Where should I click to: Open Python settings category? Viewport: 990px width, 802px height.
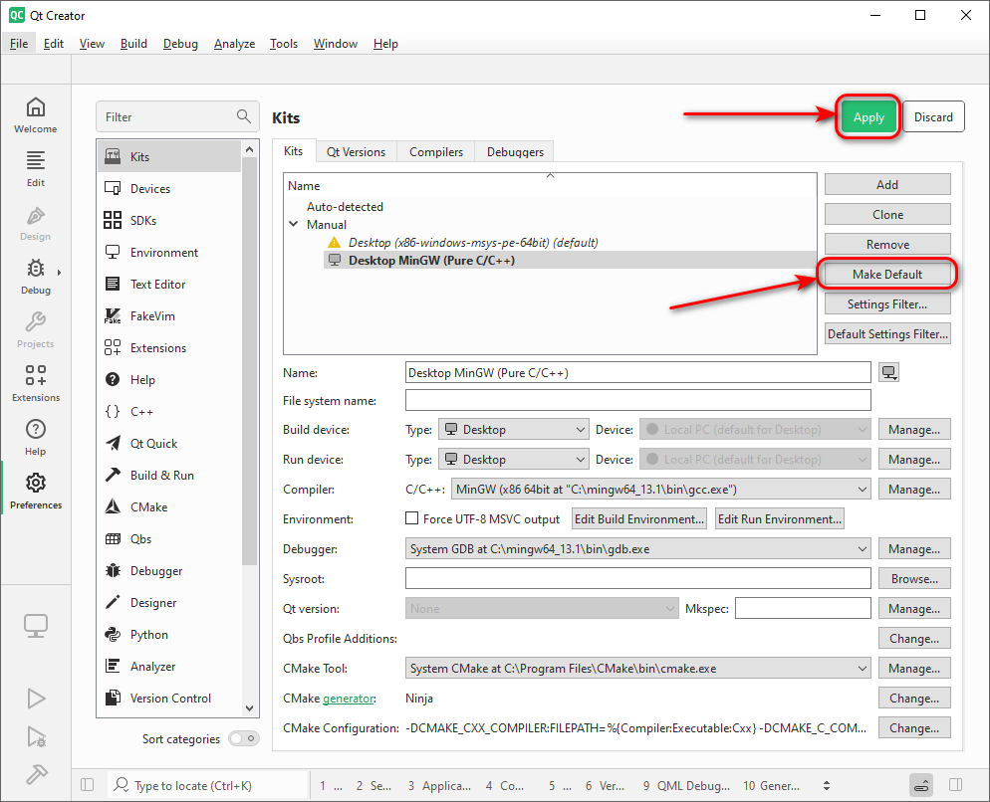click(x=169, y=635)
